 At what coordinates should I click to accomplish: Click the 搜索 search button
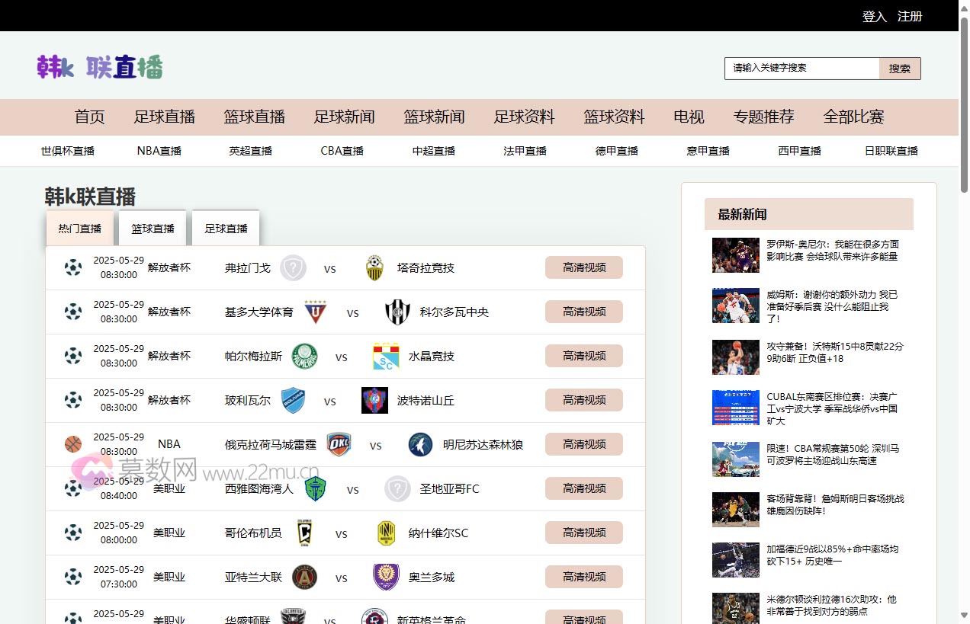900,68
